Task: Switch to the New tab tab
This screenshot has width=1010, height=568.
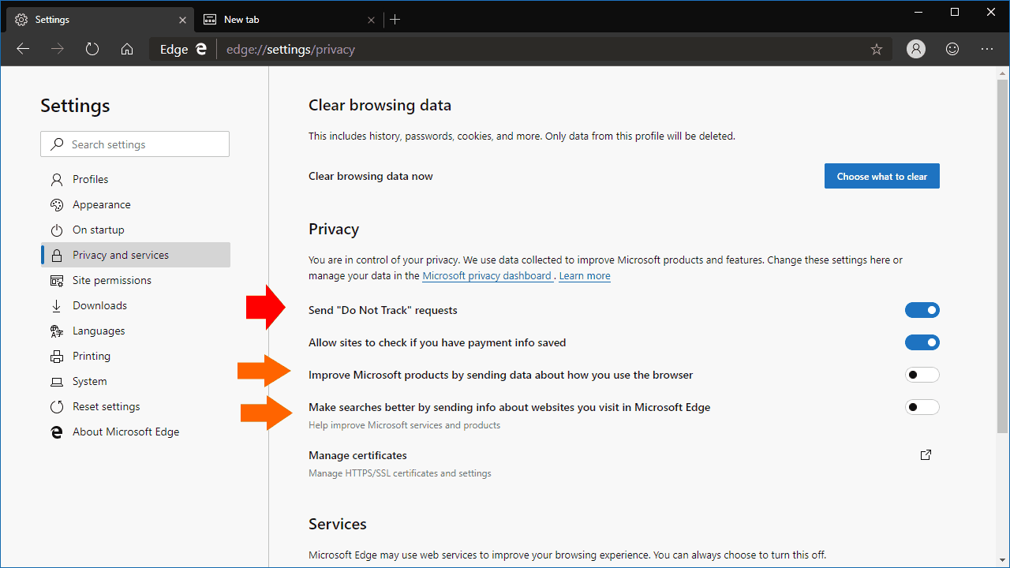Action: pyautogui.click(x=287, y=19)
